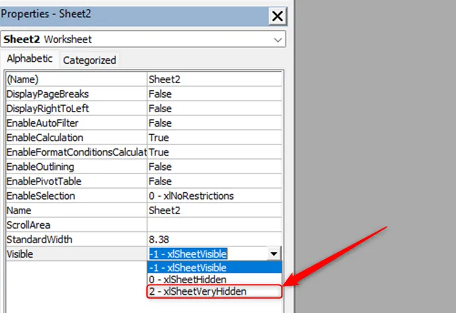Expand the Visible property dropdown arrow

click(x=274, y=254)
